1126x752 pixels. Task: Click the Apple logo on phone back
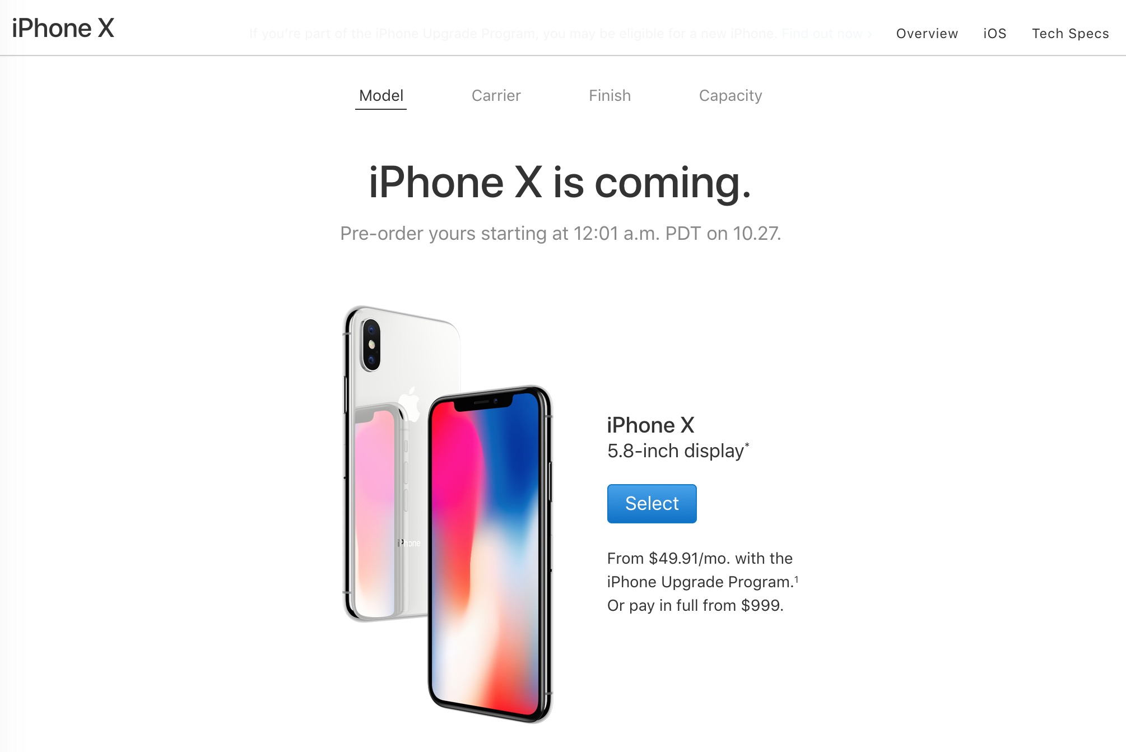(x=410, y=403)
